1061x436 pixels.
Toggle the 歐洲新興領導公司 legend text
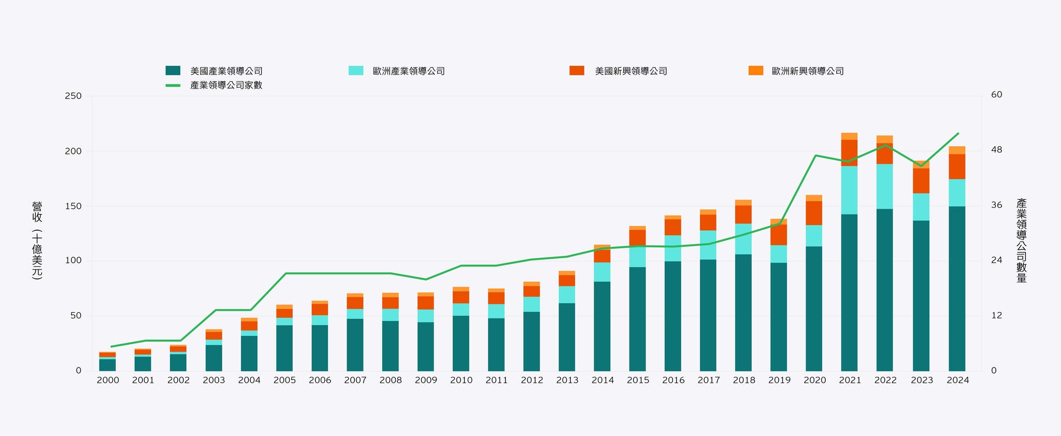(x=808, y=71)
